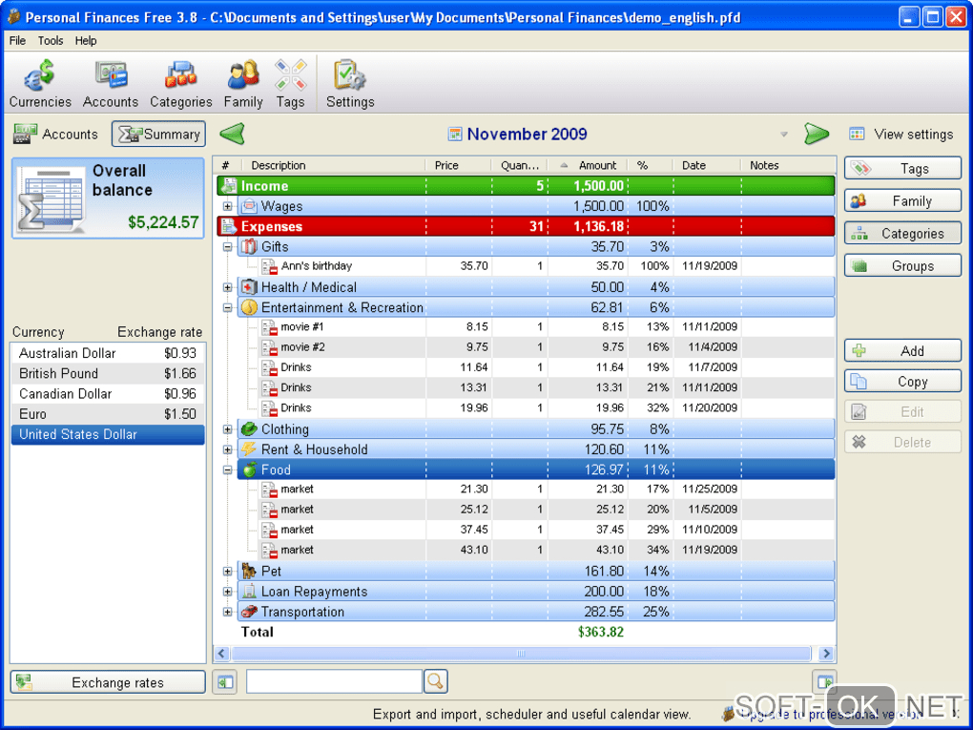Click the Upgrade to professional version link
Viewport: 973px width, 730px height.
[832, 714]
